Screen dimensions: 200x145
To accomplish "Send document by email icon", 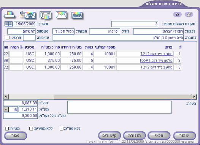I will tap(28, 15).
